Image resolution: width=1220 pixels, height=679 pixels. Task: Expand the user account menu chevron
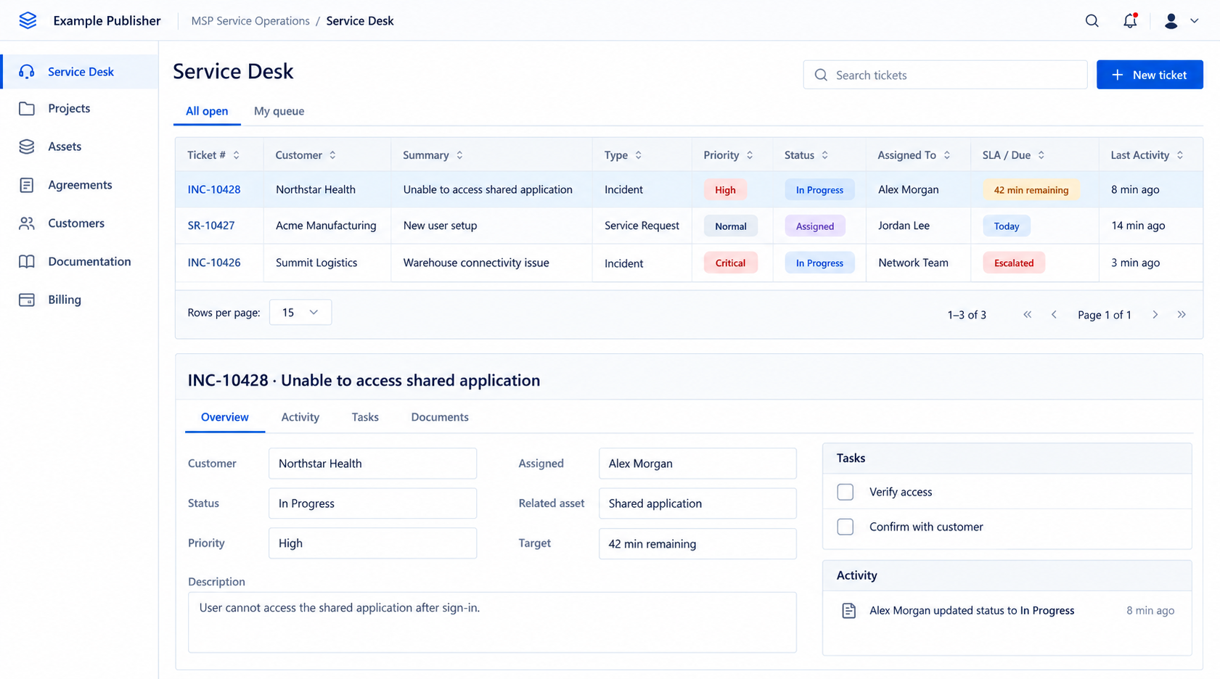coord(1194,21)
